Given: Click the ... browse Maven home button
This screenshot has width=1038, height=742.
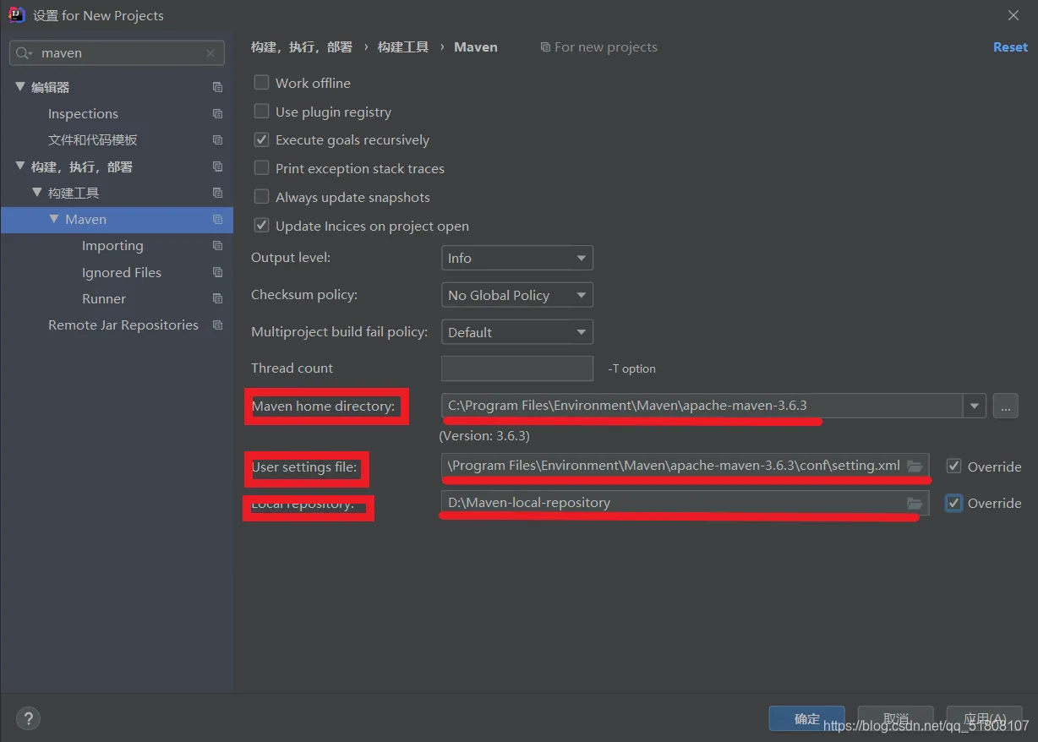Looking at the screenshot, I should (x=1005, y=406).
